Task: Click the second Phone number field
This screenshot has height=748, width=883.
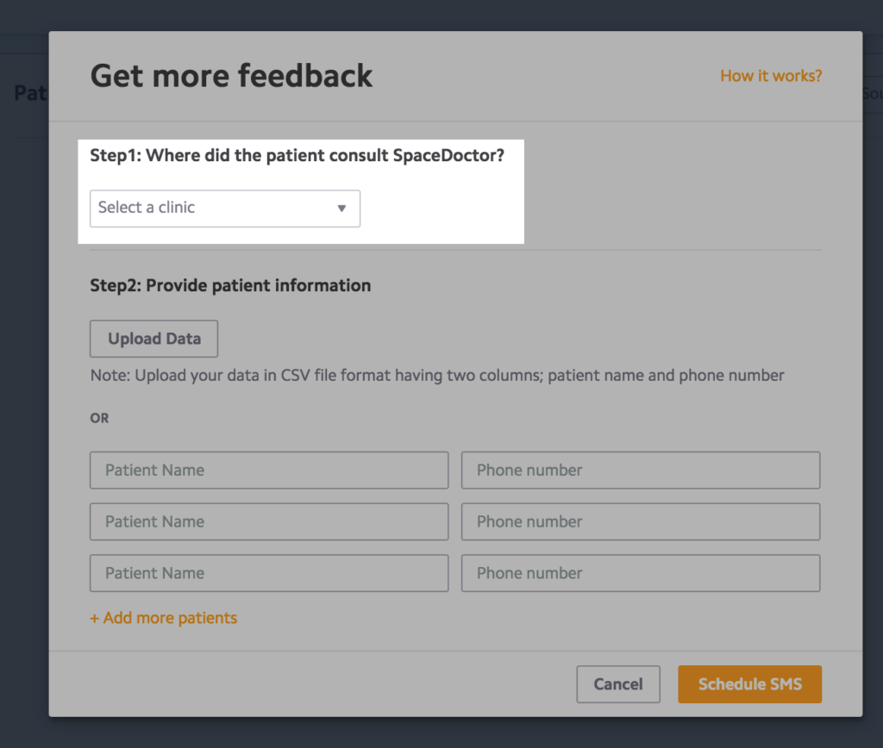Action: [x=640, y=521]
